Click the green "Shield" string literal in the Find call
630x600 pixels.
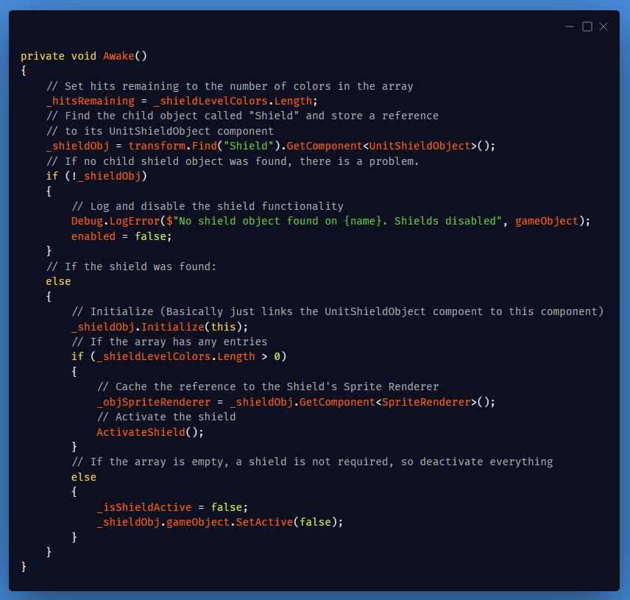coord(249,146)
